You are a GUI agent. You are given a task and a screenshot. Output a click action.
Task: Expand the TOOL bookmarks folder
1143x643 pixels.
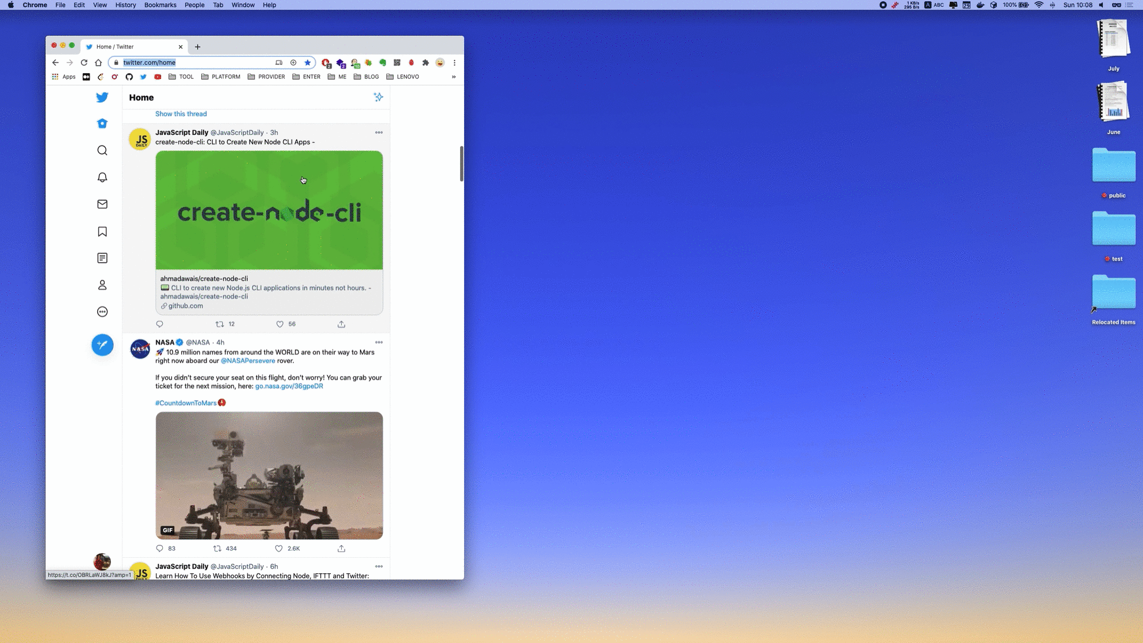click(x=181, y=77)
